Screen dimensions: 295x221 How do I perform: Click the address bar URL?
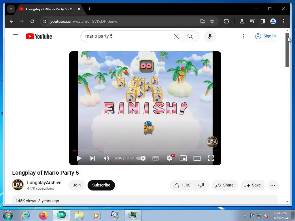(x=84, y=21)
